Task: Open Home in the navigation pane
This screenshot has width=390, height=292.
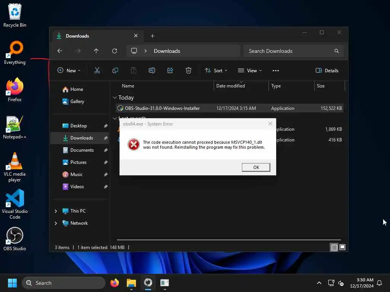Action: (77, 89)
